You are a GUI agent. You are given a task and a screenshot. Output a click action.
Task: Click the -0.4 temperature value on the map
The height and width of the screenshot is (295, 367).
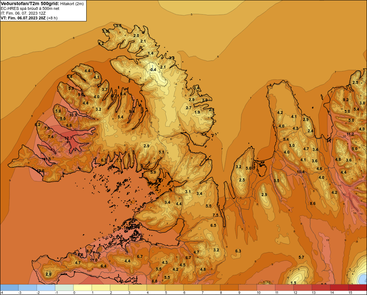point(153,70)
